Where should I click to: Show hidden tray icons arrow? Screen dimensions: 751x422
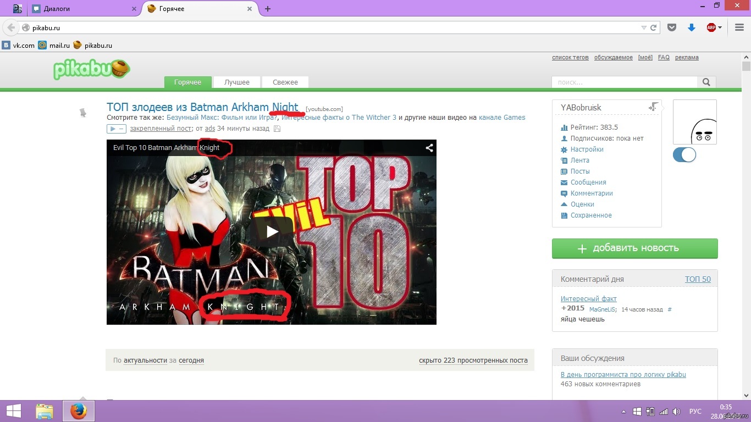(x=623, y=411)
